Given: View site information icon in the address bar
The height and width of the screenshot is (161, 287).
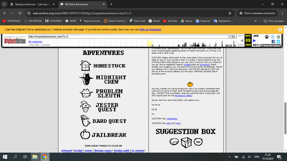Looking at the screenshot, I should click(29, 13).
